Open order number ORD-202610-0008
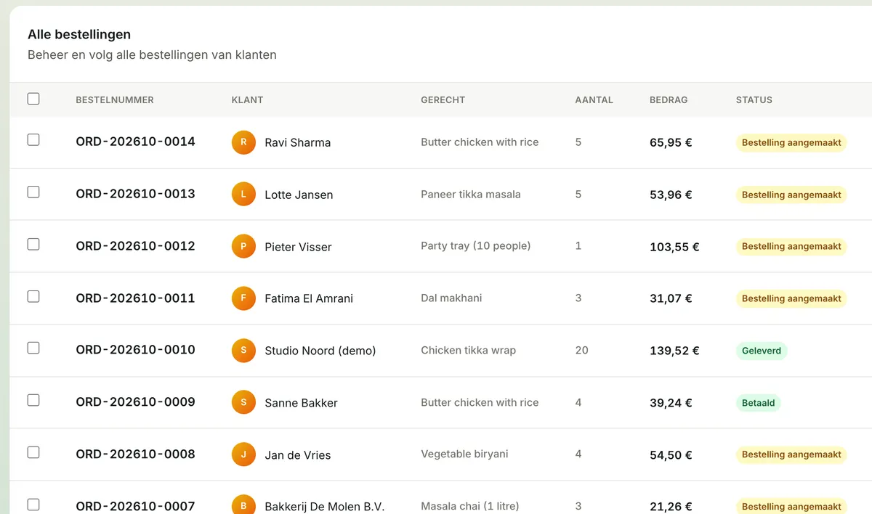 [x=135, y=454]
